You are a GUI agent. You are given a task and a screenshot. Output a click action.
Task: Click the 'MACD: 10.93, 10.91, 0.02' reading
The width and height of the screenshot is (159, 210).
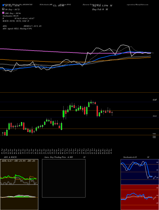pyautogui.click(x=15, y=21)
